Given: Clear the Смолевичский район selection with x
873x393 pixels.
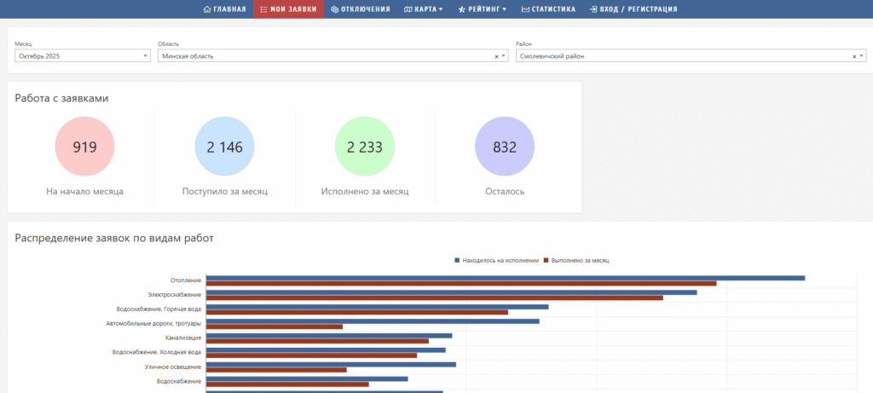Looking at the screenshot, I should point(854,56).
